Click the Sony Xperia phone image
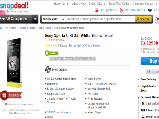The width and height of the screenshot is (159, 119). pos(14,63)
